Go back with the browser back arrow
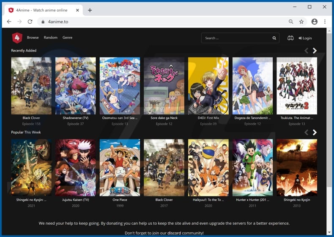This screenshot has width=334, height=237. [9, 22]
